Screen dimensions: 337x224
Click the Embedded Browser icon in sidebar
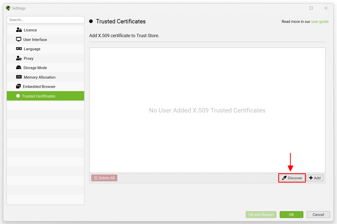[19, 86]
